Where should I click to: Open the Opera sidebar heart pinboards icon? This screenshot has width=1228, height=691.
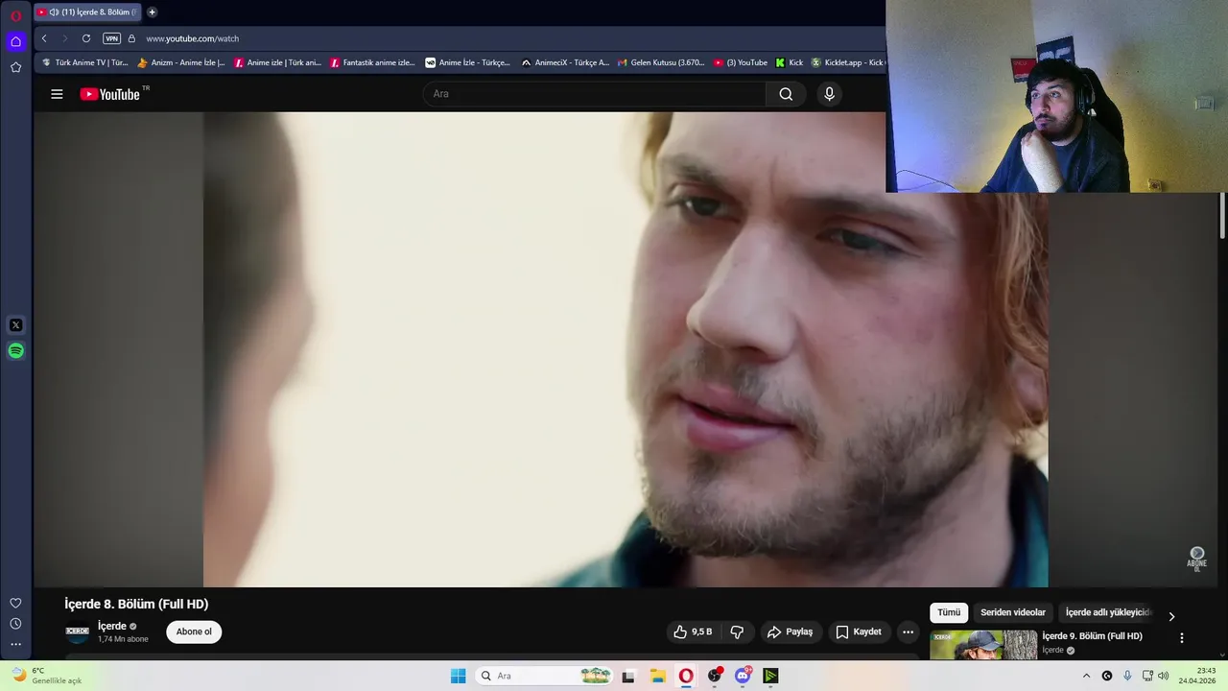click(x=15, y=603)
